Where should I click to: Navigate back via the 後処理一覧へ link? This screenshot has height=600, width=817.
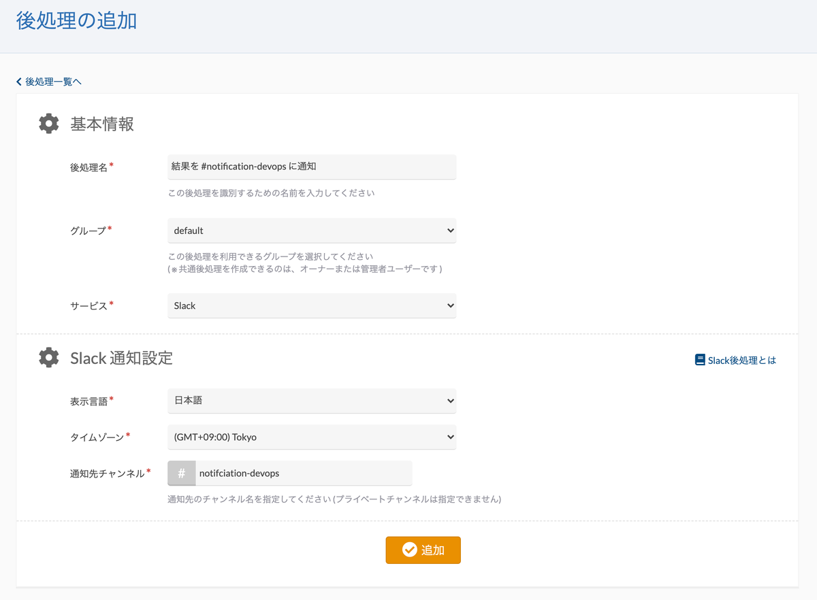[51, 81]
